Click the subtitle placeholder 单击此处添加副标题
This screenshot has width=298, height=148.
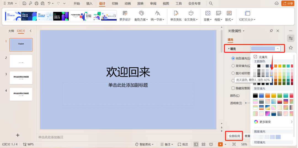(128, 85)
